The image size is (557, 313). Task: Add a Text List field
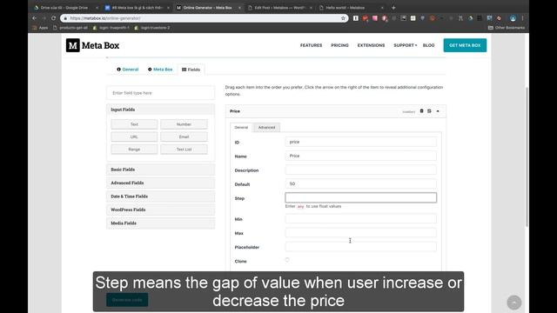tap(184, 150)
